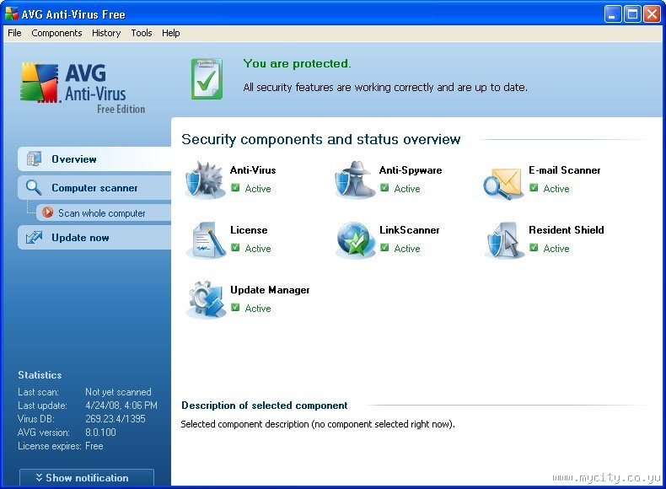The width and height of the screenshot is (666, 489).
Task: Maximize the AVG window
Action: click(632, 14)
